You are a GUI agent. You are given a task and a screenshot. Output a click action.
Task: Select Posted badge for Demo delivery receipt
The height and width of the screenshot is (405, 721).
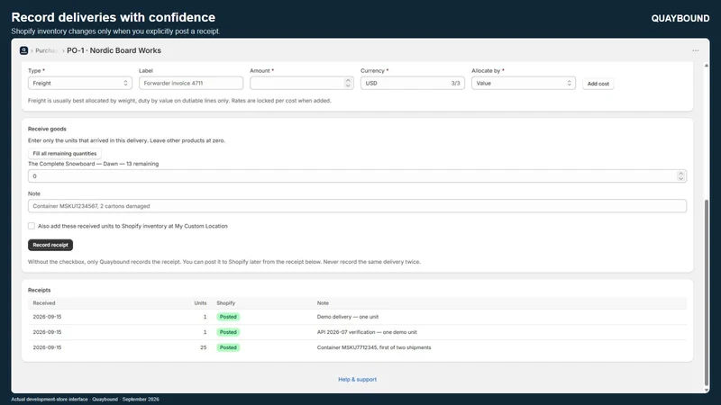click(228, 317)
